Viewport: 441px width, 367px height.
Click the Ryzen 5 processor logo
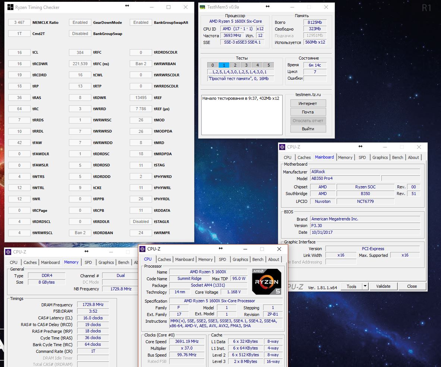click(x=266, y=282)
